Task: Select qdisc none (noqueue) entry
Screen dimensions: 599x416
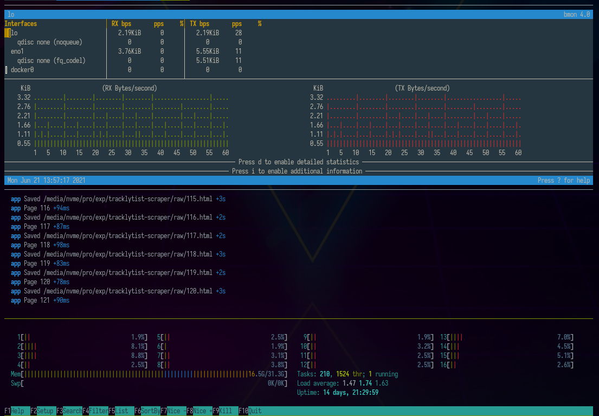Action: [x=49, y=42]
